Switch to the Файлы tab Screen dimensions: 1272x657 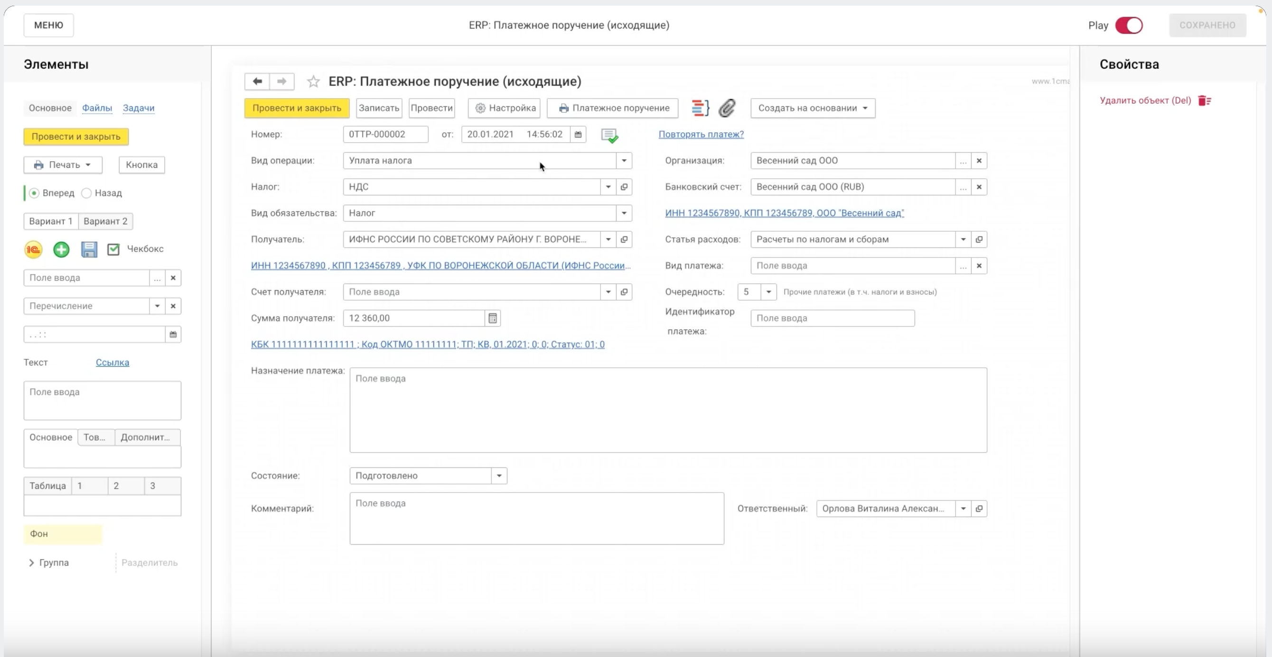tap(97, 108)
